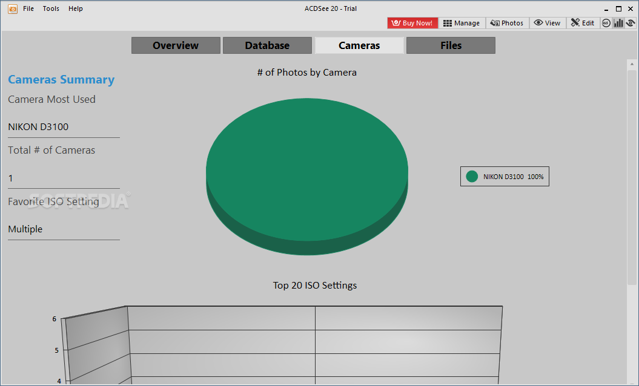Open the 365 mode icon
This screenshot has height=386, width=639.
(x=606, y=23)
